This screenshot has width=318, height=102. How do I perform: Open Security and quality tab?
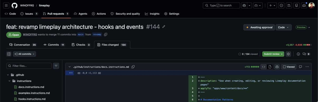coord(125,14)
